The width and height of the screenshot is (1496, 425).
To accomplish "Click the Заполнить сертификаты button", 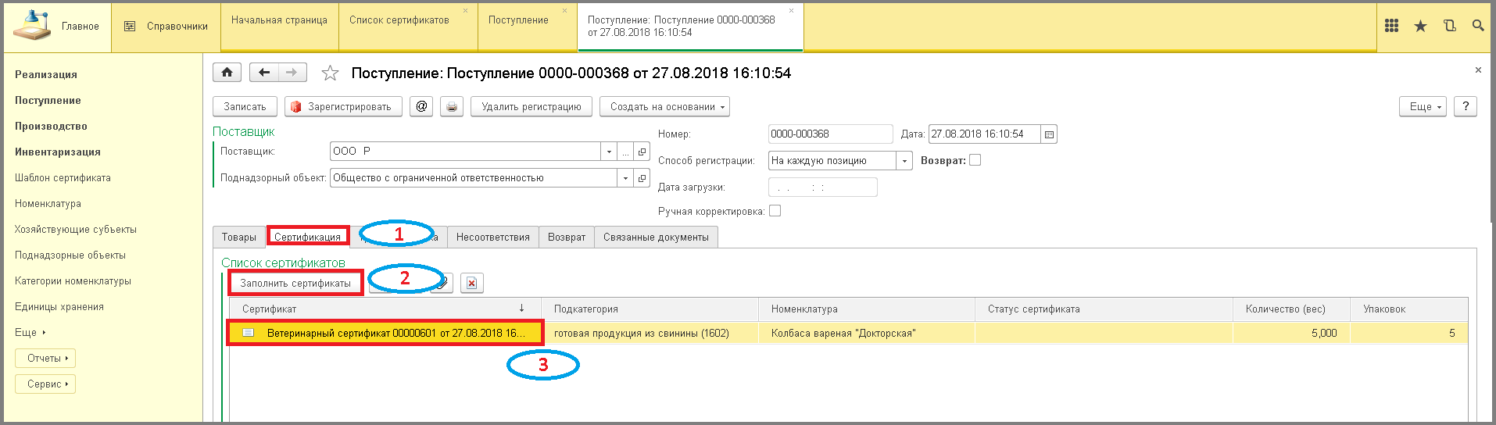I will 295,283.
